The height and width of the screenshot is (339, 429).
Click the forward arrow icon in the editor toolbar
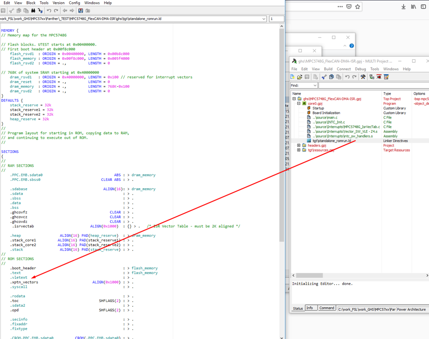tap(72, 11)
